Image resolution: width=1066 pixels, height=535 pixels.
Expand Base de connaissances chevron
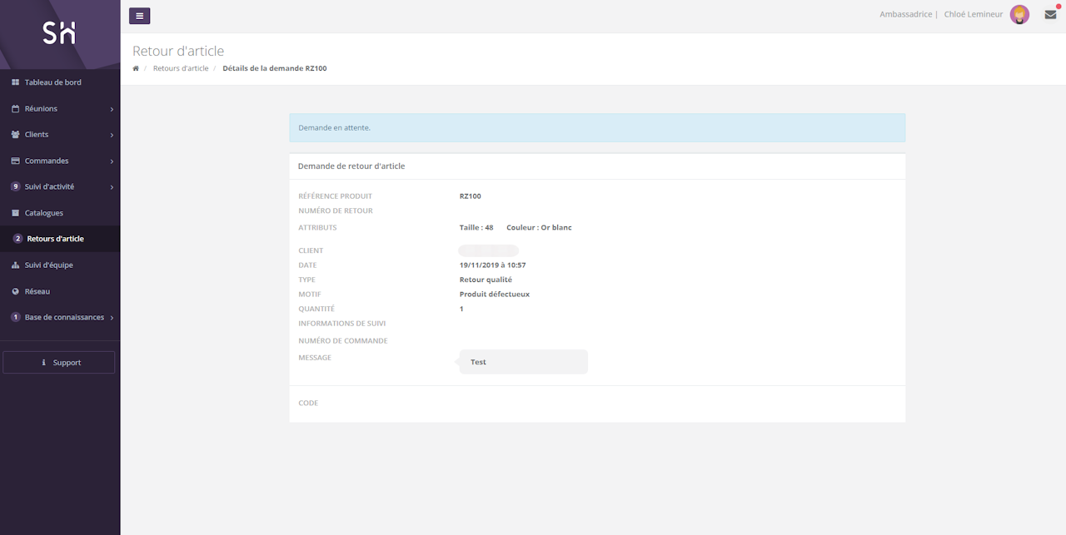point(112,318)
